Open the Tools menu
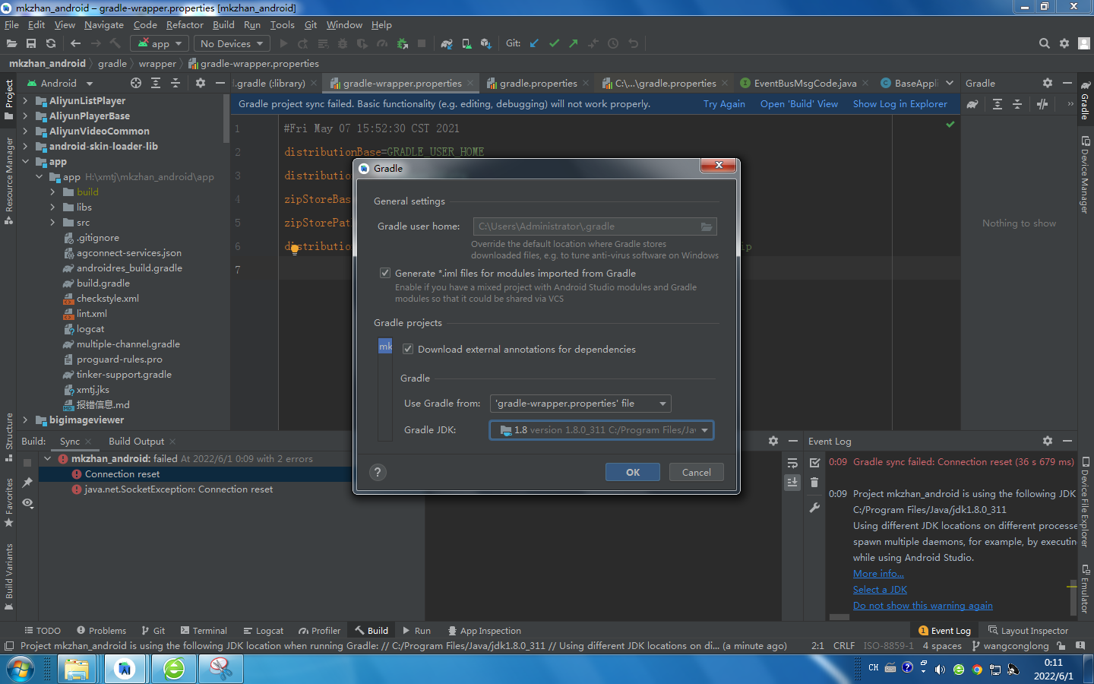The image size is (1094, 684). [283, 24]
